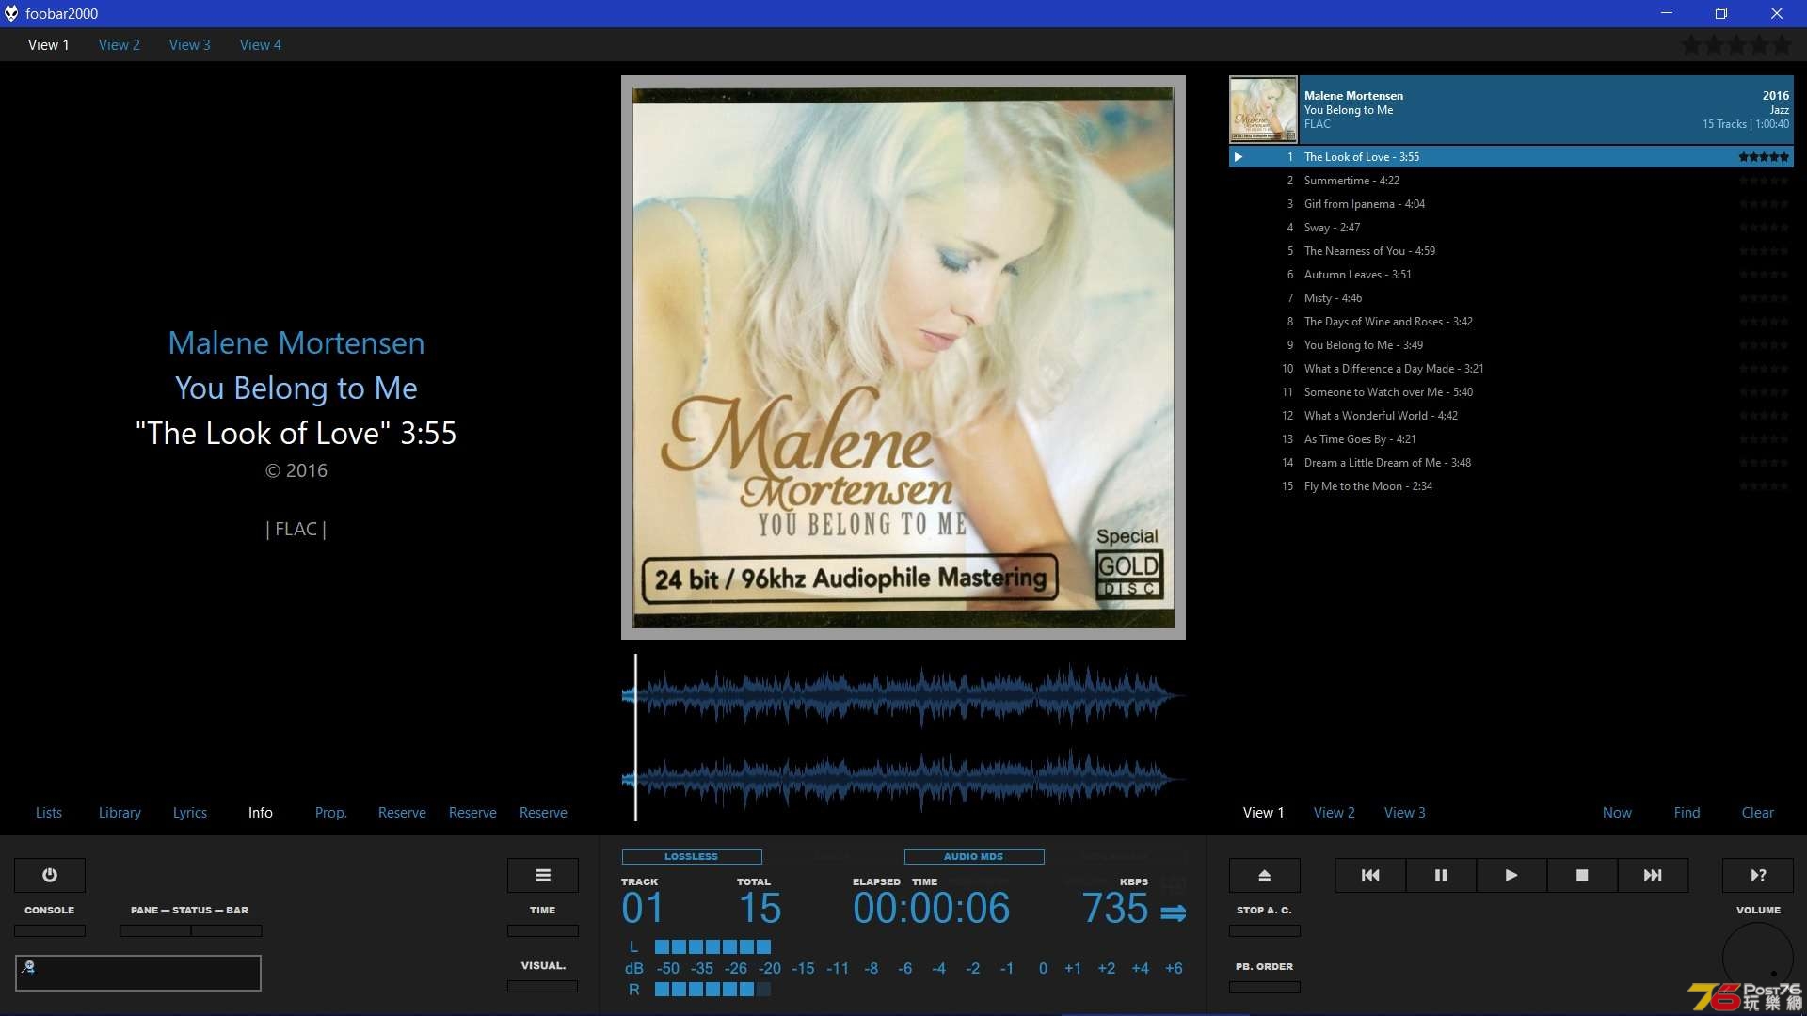This screenshot has width=1807, height=1016.
Task: Click the star rating for Summertime row
Action: click(x=1764, y=181)
